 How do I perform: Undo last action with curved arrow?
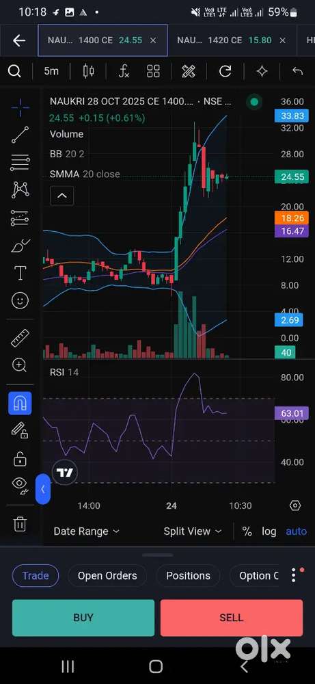point(297,71)
